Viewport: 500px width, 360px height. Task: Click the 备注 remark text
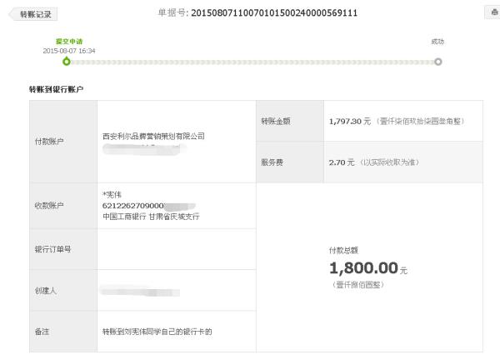[x=157, y=332]
